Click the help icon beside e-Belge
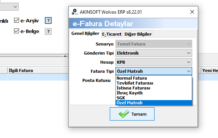218x138 pixels. pos(48,31)
